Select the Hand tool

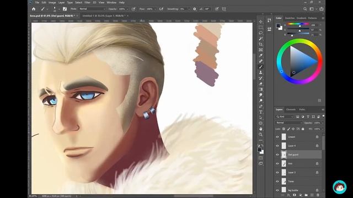pos(261,129)
